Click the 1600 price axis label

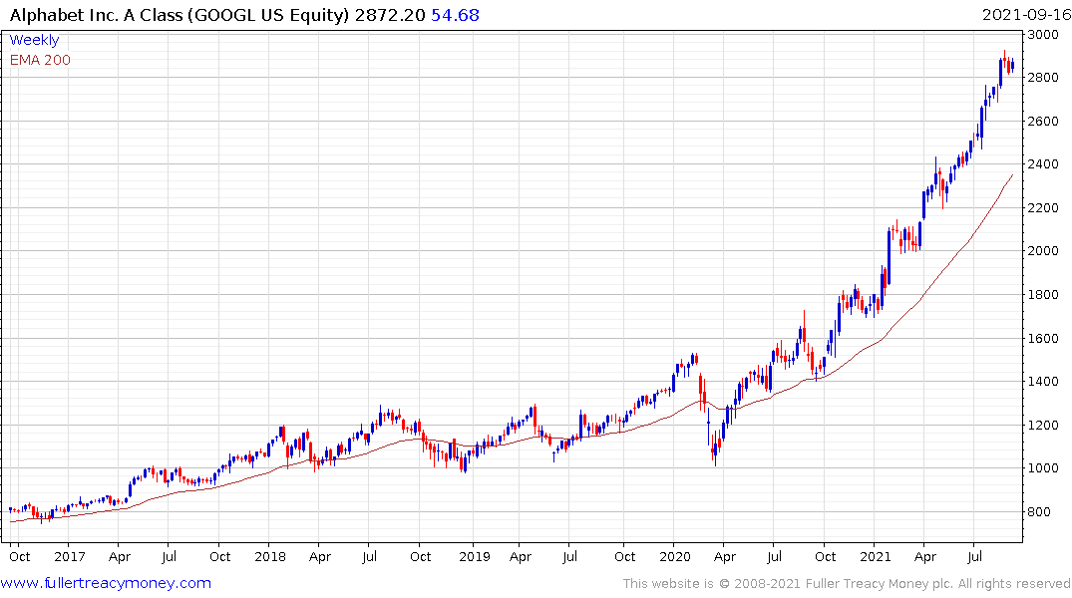click(1043, 338)
